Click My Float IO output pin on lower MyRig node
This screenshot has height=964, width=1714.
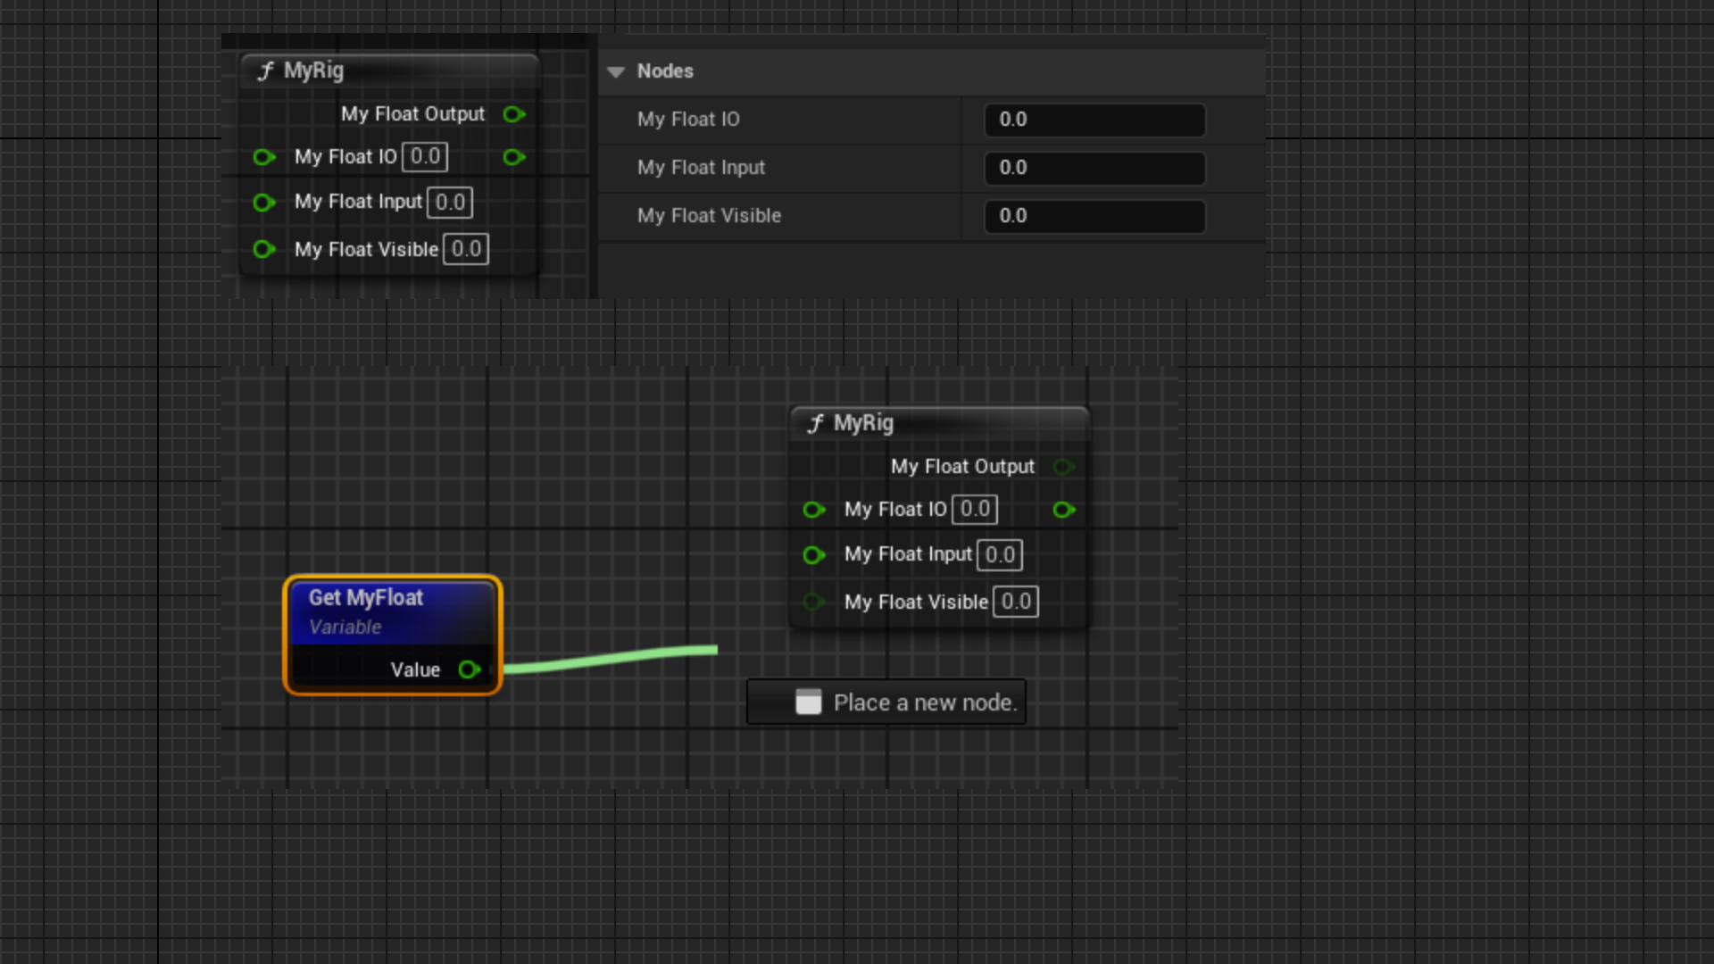[1063, 510]
